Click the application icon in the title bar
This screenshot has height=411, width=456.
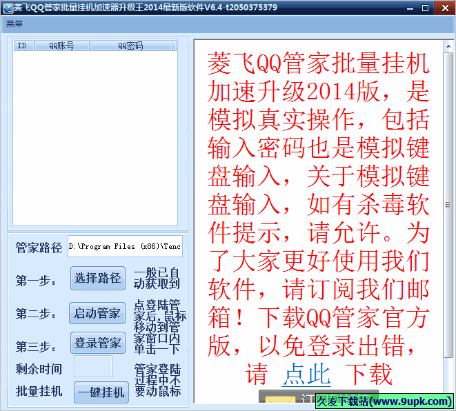click(8, 8)
